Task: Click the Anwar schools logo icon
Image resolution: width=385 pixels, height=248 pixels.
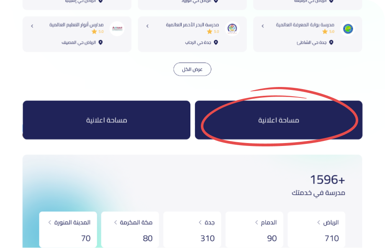Action: click(117, 29)
